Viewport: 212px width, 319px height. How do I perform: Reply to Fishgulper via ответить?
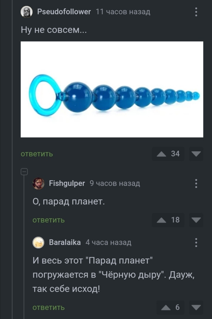pyautogui.click(x=49, y=220)
